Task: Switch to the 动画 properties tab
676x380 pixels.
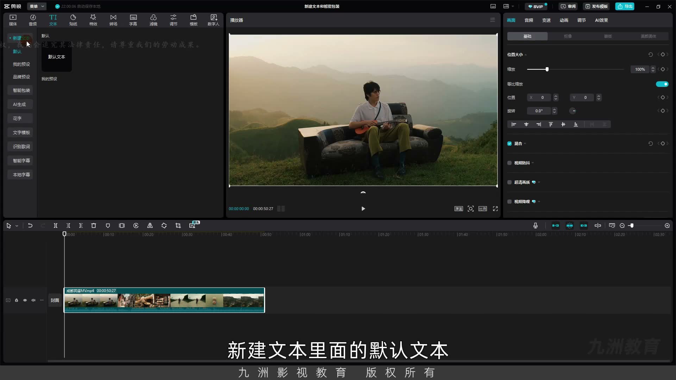Action: point(564,20)
